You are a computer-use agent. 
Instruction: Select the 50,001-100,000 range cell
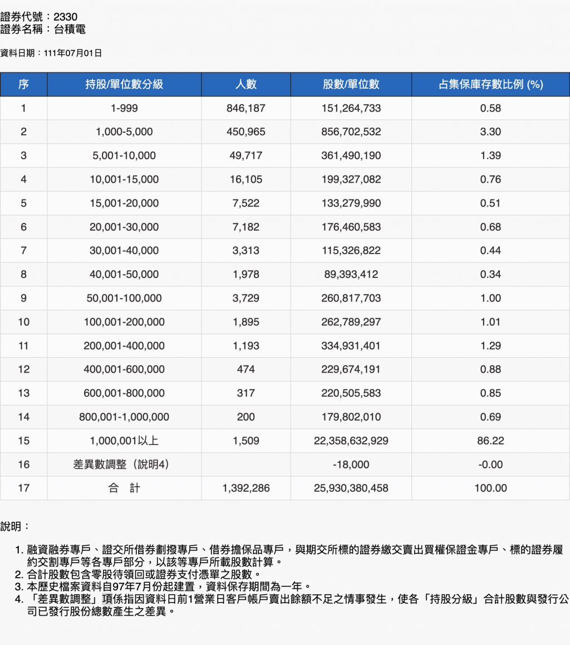(124, 298)
